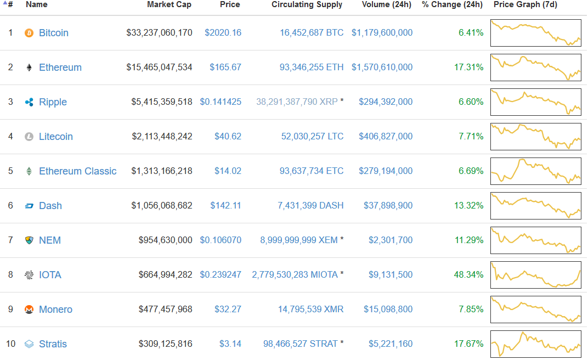Click Litecoin price $40.62
The height and width of the screenshot is (360, 588).
(228, 136)
